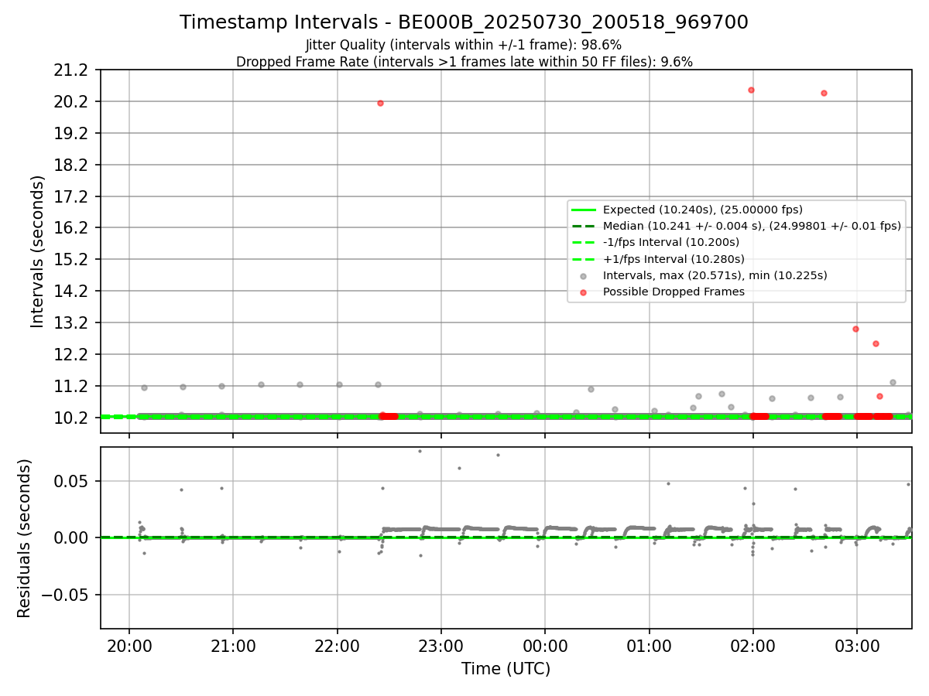Click the 'Residuals (seconds)' y-axis label
Viewport: 929px width, 696px height.
(24, 538)
